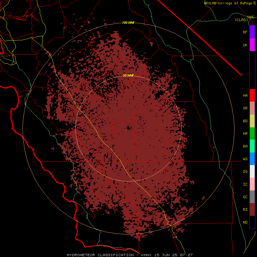
Task: Click the ND legend label
Action: (245, 222)
